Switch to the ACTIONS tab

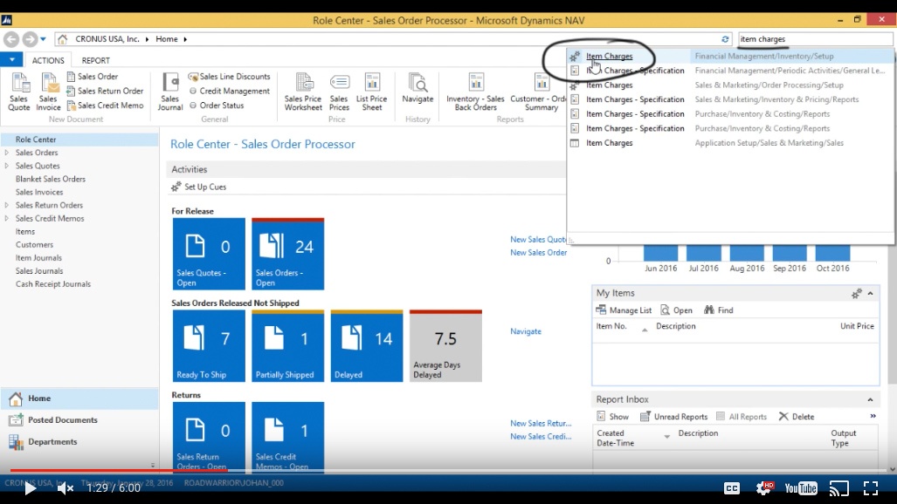(x=48, y=60)
